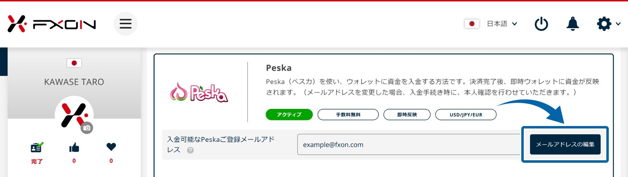Viewport: 628px width, 177px height.
Task: Click the 即時反映 tag
Action: [407, 115]
